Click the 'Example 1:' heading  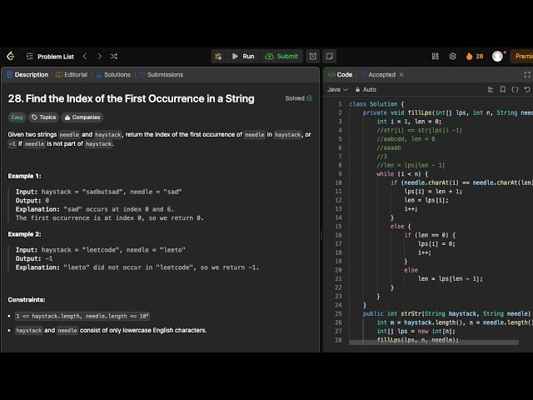(24, 176)
